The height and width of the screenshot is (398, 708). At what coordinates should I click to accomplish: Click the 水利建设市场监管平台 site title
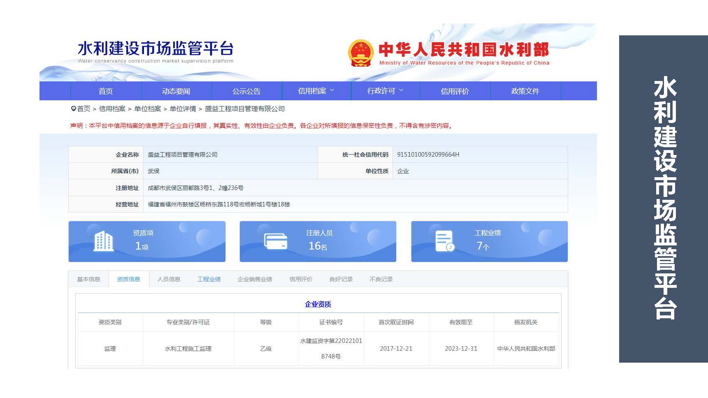pyautogui.click(x=156, y=49)
